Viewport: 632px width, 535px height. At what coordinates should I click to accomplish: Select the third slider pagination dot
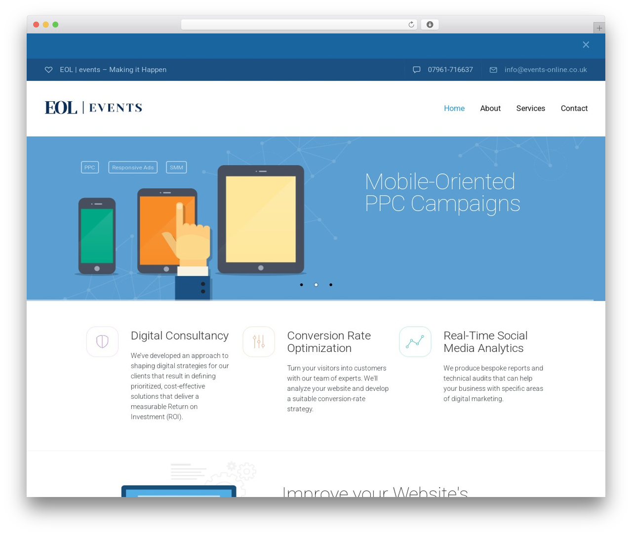click(x=331, y=285)
